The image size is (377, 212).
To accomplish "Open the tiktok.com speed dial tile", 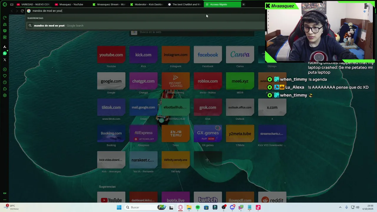I will pyautogui.click(x=111, y=107).
